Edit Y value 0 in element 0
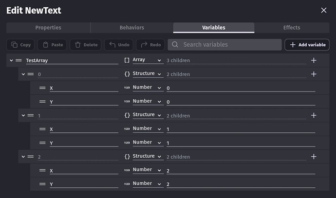336x198 pixels. pyautogui.click(x=241, y=102)
